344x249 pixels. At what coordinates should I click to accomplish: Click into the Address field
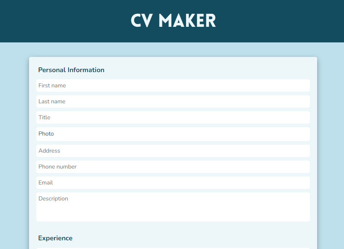coord(173,151)
